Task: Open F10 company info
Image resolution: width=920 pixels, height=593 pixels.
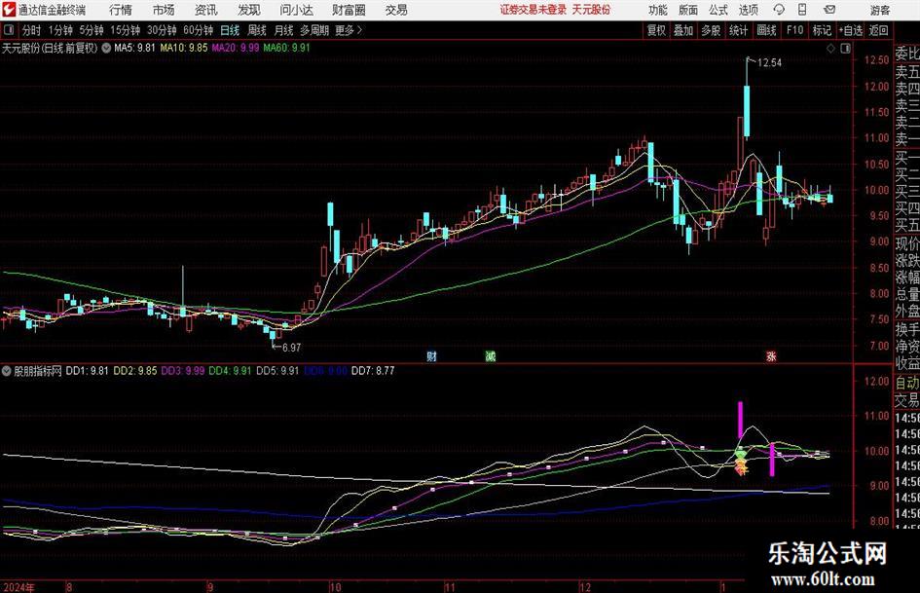Action: point(794,30)
